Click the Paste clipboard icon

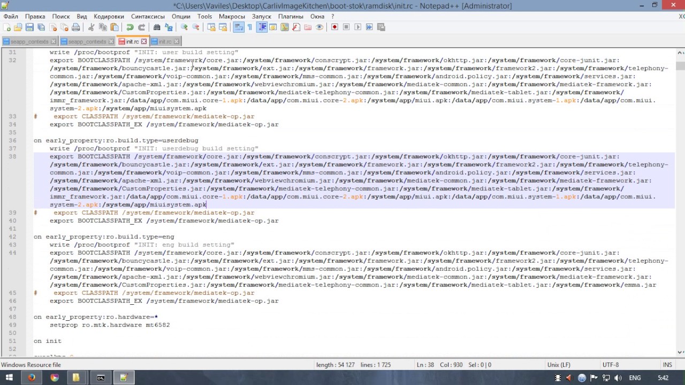(114, 27)
